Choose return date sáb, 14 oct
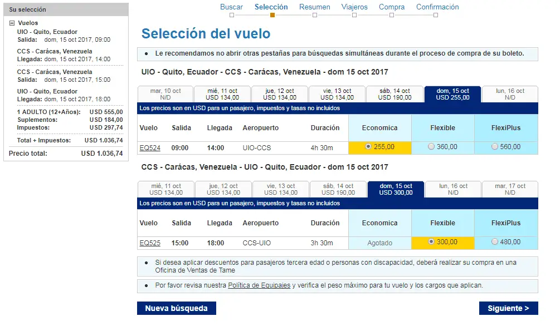 pos(338,189)
